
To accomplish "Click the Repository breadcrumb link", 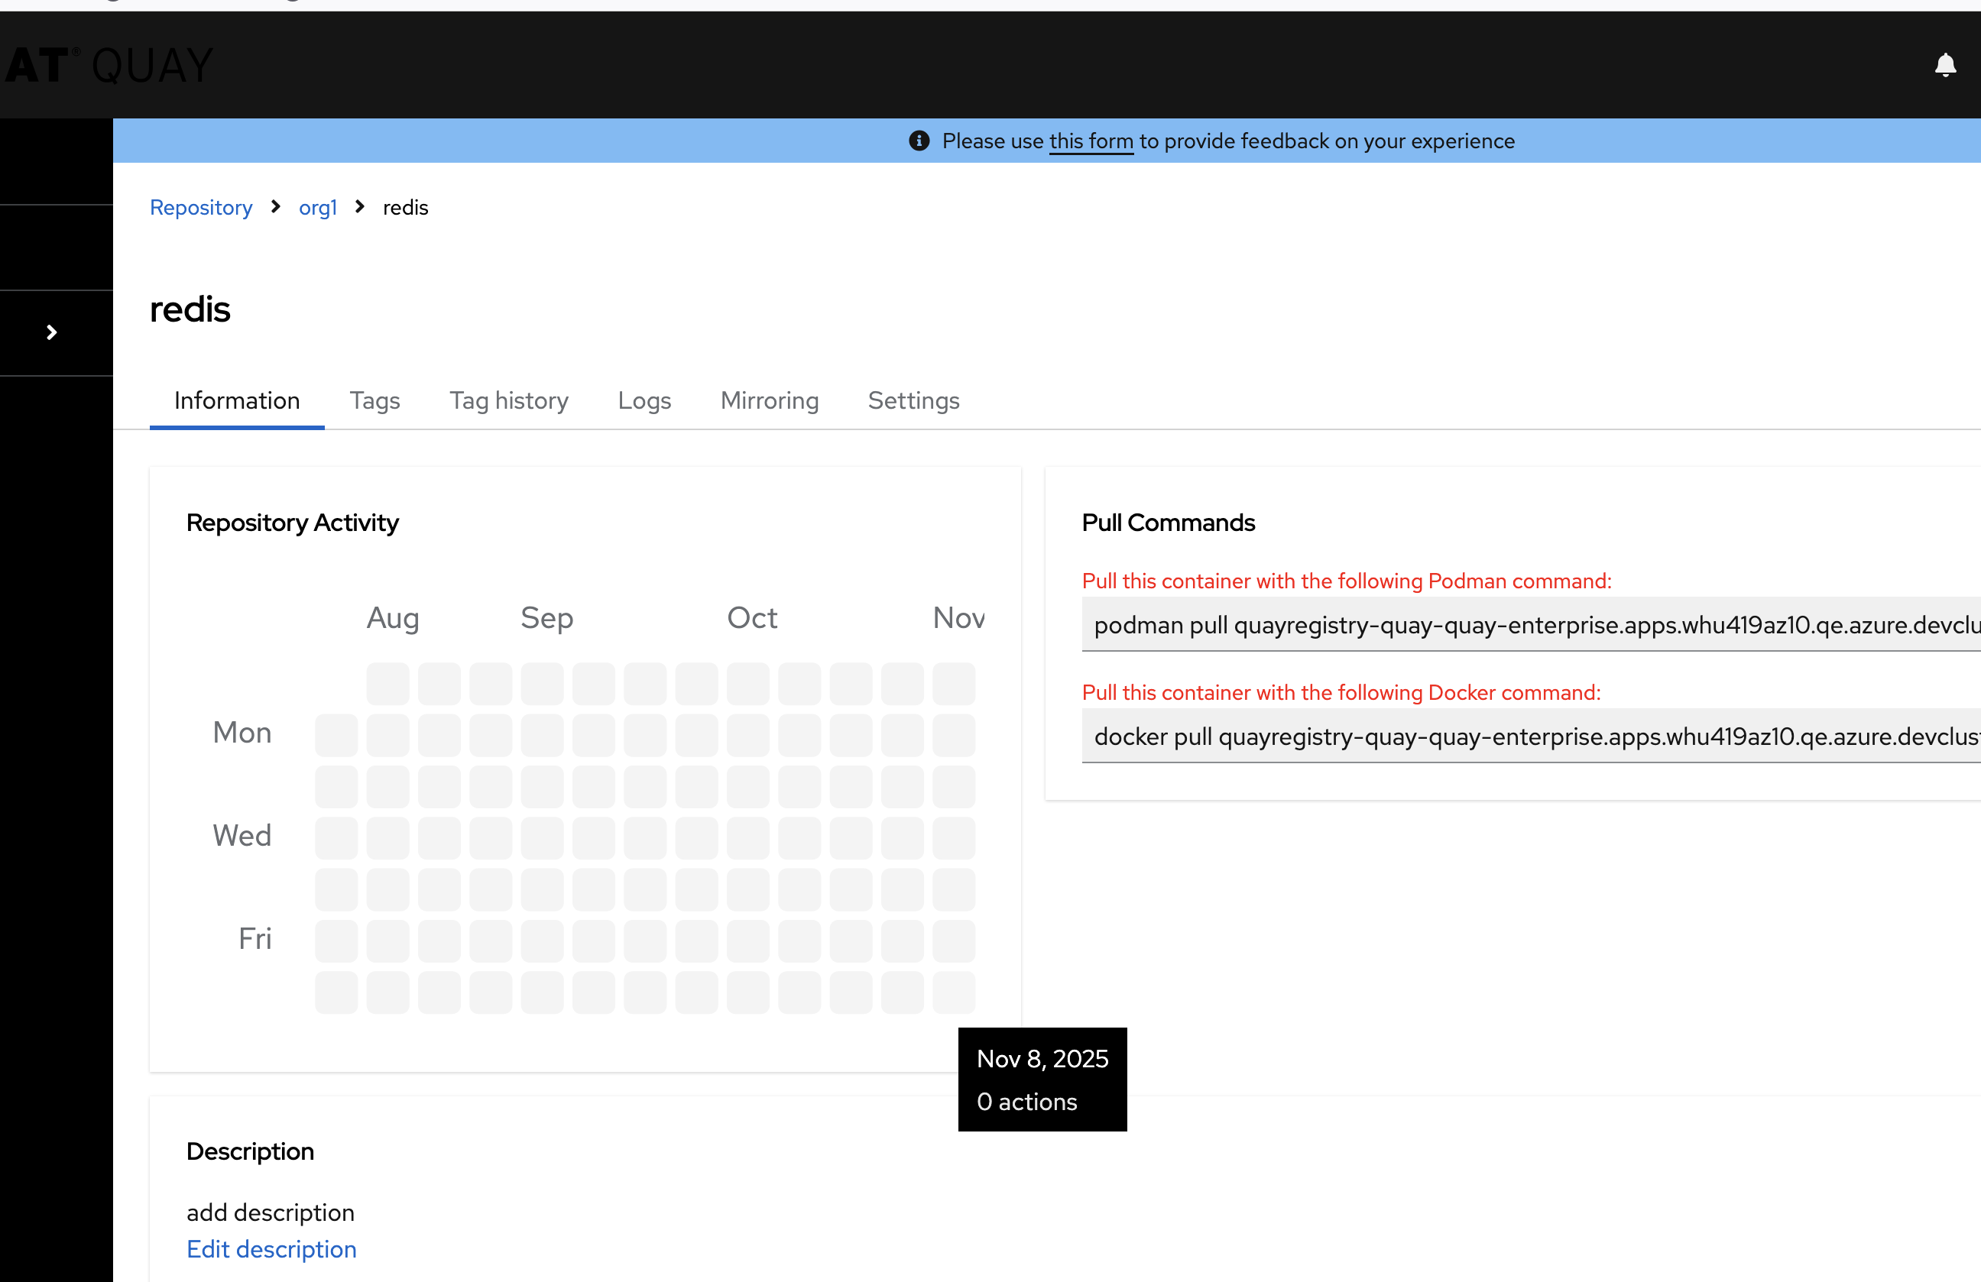I will point(200,207).
